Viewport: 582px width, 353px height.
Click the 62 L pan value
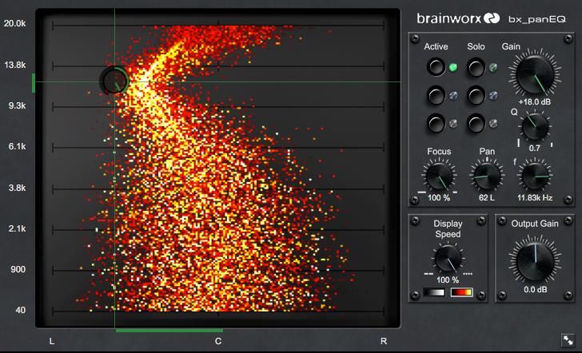pyautogui.click(x=487, y=198)
